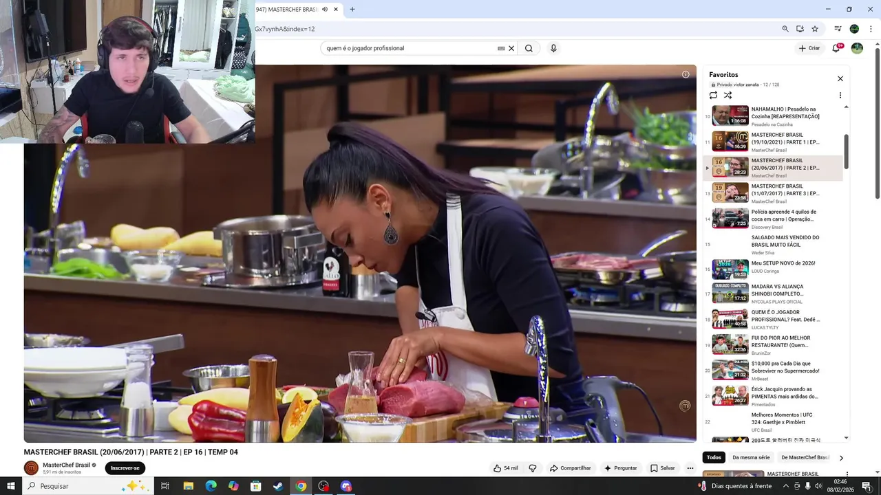
Task: Open the Chrome profile avatar
Action: coord(854,29)
